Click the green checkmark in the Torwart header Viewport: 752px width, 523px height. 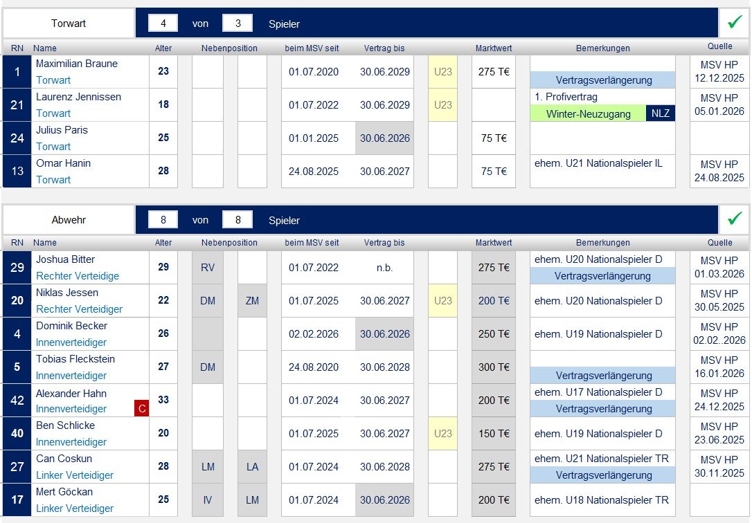point(734,23)
